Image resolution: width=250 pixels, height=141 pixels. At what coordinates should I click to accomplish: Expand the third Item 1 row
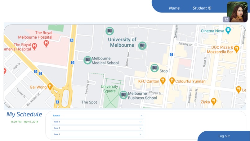[97, 134]
